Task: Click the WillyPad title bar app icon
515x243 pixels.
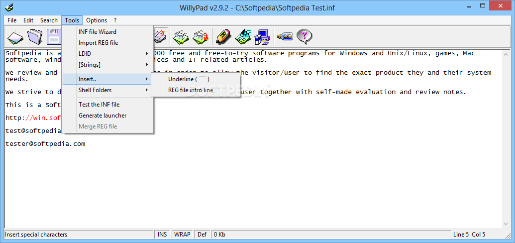Action: coord(9,7)
